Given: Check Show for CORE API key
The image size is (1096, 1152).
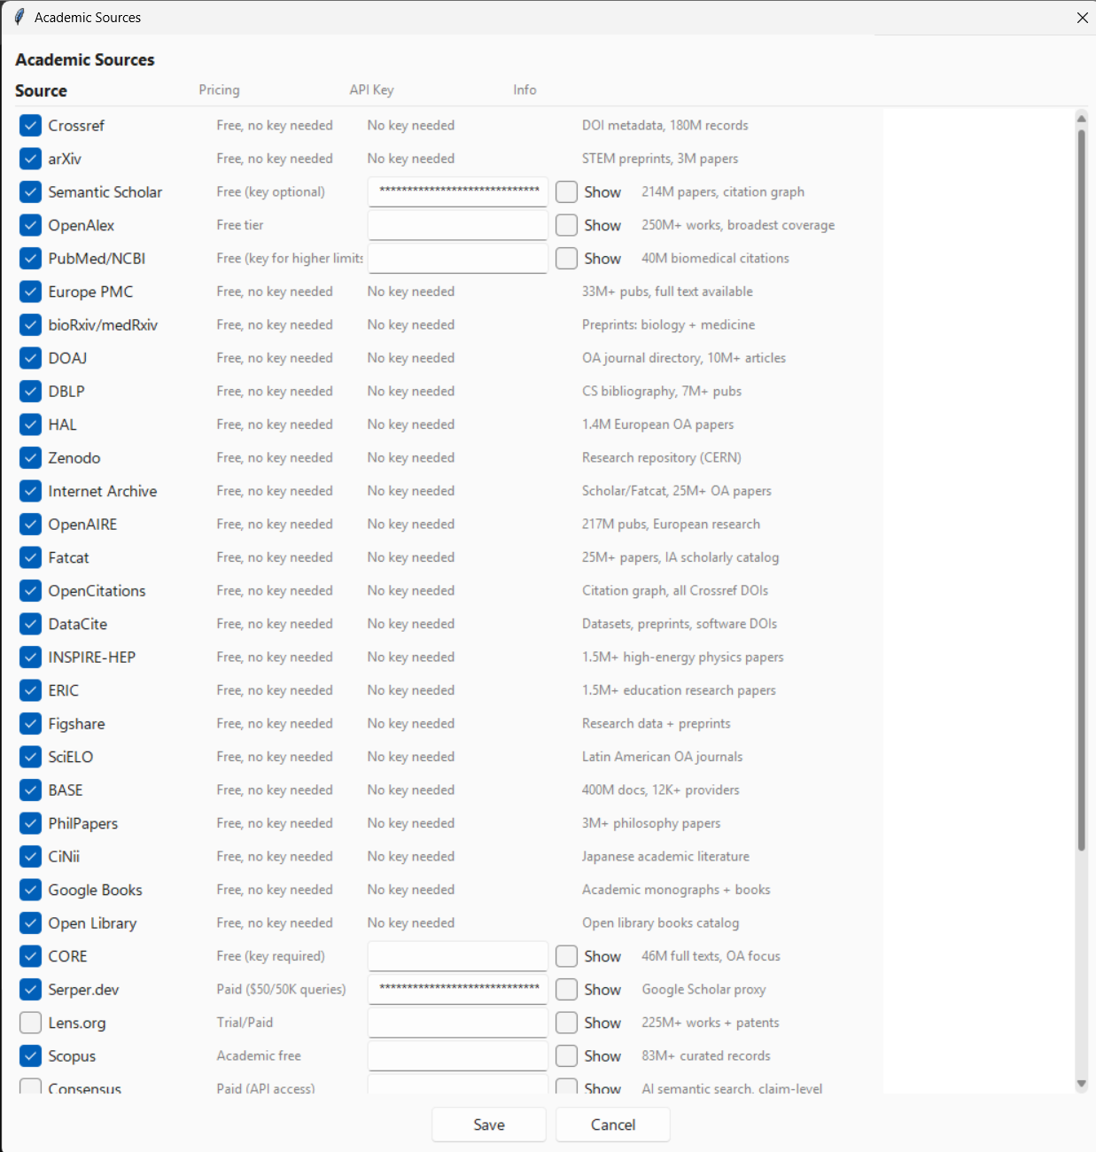Looking at the screenshot, I should coord(567,956).
